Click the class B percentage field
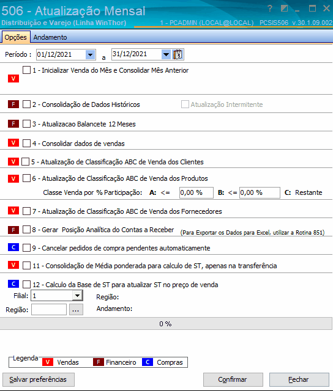Image resolution: width=333 pixels, height=391 pixels. coord(260,193)
